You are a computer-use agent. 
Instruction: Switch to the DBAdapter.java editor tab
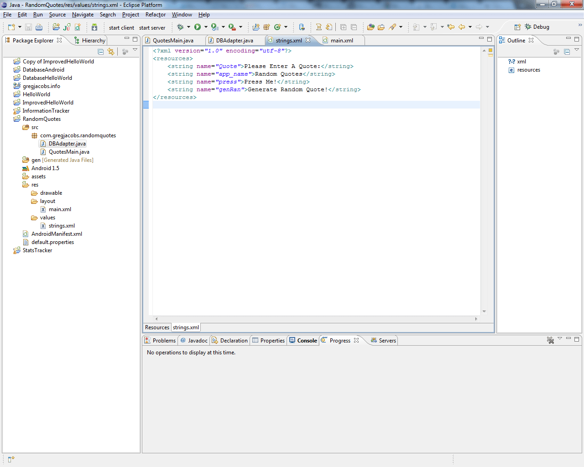(x=235, y=41)
